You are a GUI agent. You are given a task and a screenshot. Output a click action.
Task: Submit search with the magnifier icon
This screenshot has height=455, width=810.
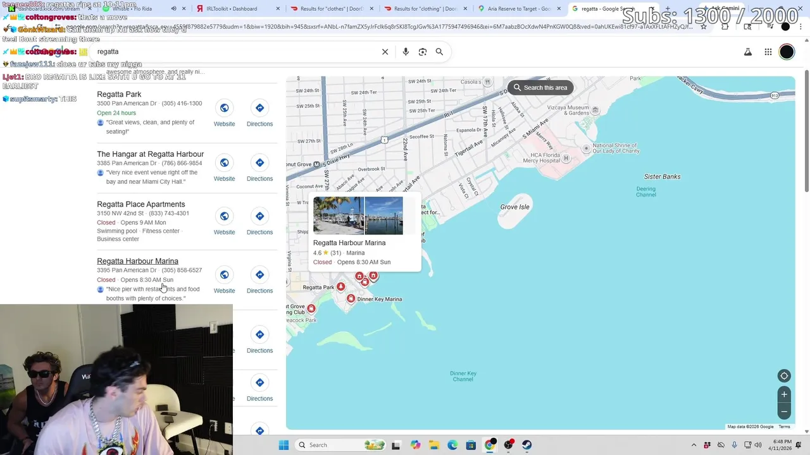coord(439,52)
